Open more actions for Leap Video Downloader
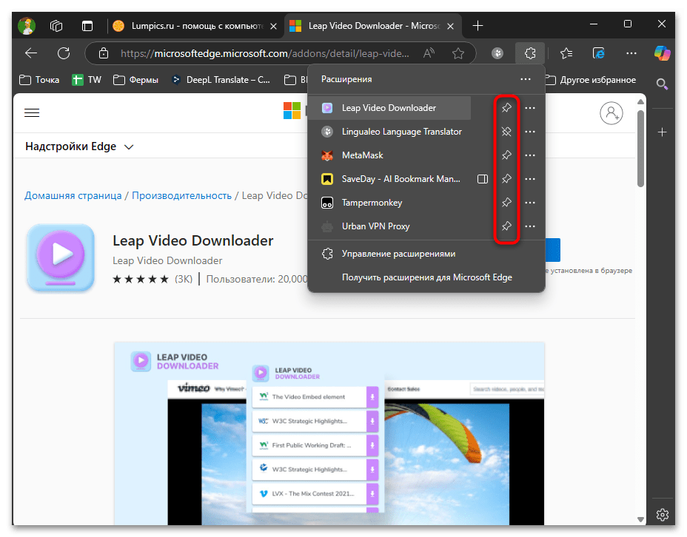 tap(530, 108)
